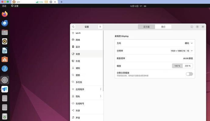Screen dimensions: 210x121
Task: Open the second SSD drive in dock
Action: pos(5,107)
